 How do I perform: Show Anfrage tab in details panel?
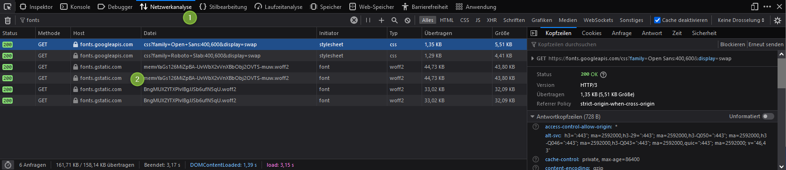(x=621, y=33)
